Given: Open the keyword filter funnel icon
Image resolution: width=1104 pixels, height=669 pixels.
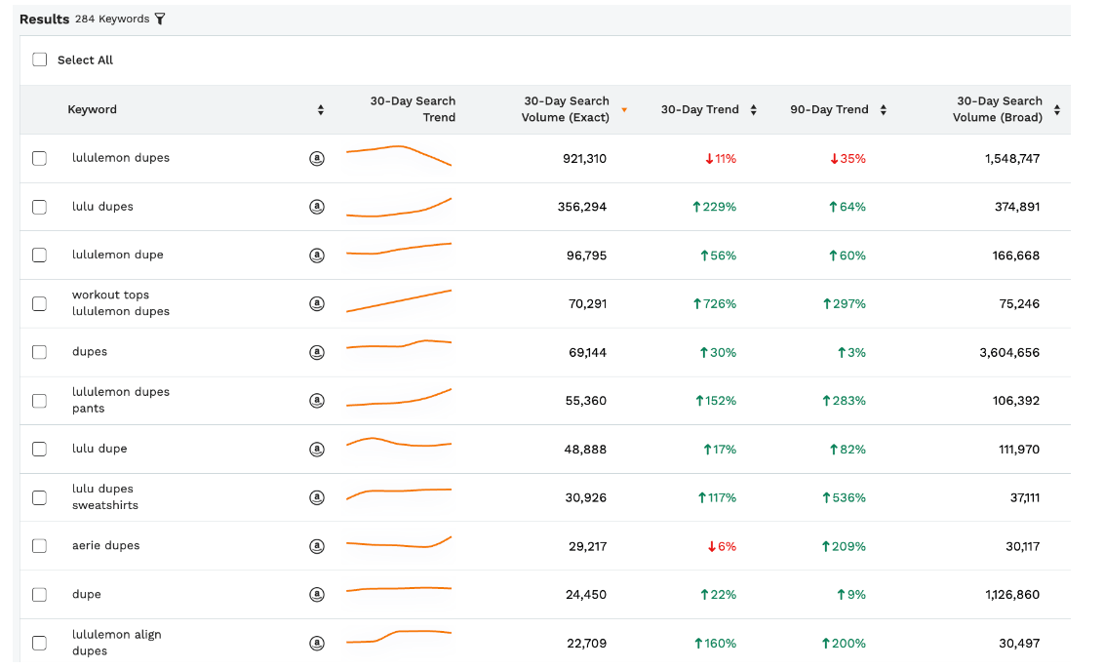Looking at the screenshot, I should tap(160, 19).
